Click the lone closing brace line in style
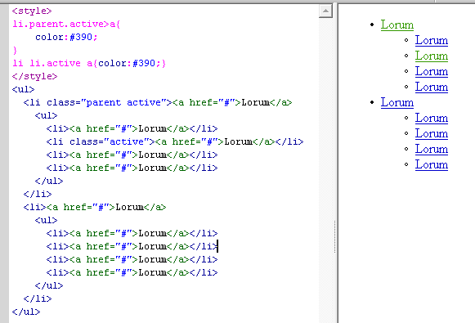Image resolution: width=475 pixels, height=323 pixels. point(16,50)
